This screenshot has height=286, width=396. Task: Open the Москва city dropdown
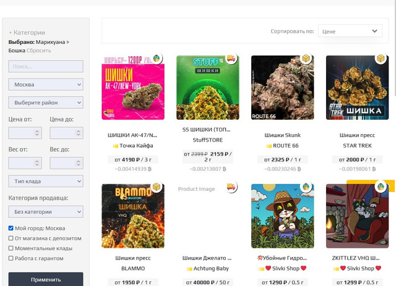[46, 85]
